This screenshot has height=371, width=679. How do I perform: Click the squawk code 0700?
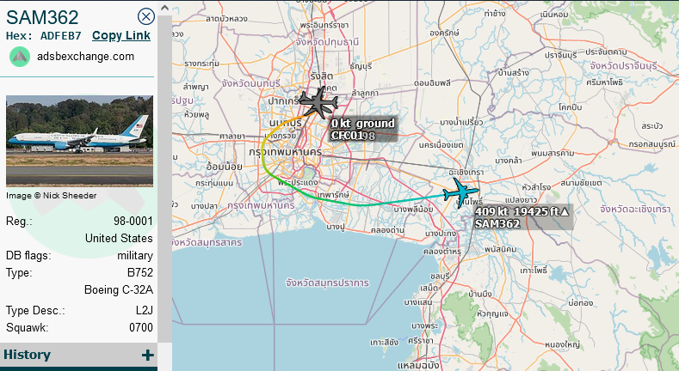coord(141,327)
